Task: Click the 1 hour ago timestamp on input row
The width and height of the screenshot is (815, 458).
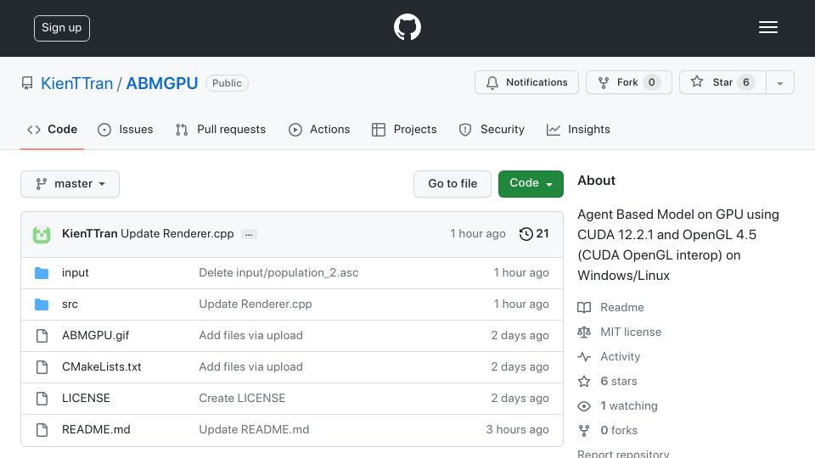Action: (520, 272)
